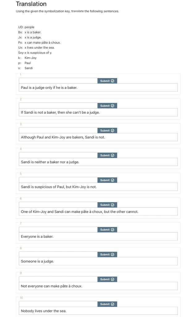
Task: Click the checkmark icon on question 4's Submit button
Action: [x=113, y=155]
